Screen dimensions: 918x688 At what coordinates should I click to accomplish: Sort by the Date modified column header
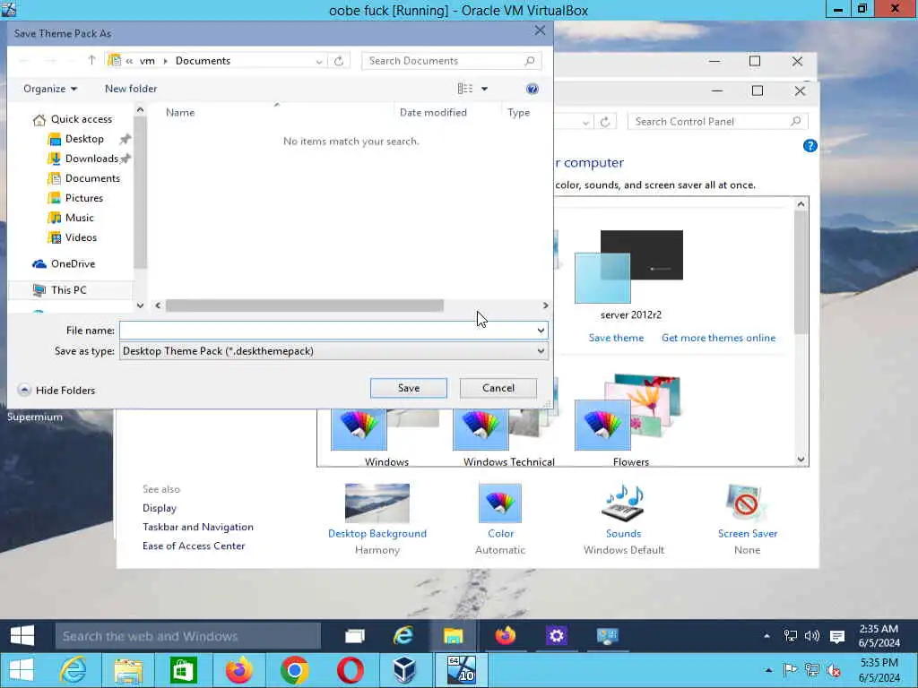(x=433, y=113)
